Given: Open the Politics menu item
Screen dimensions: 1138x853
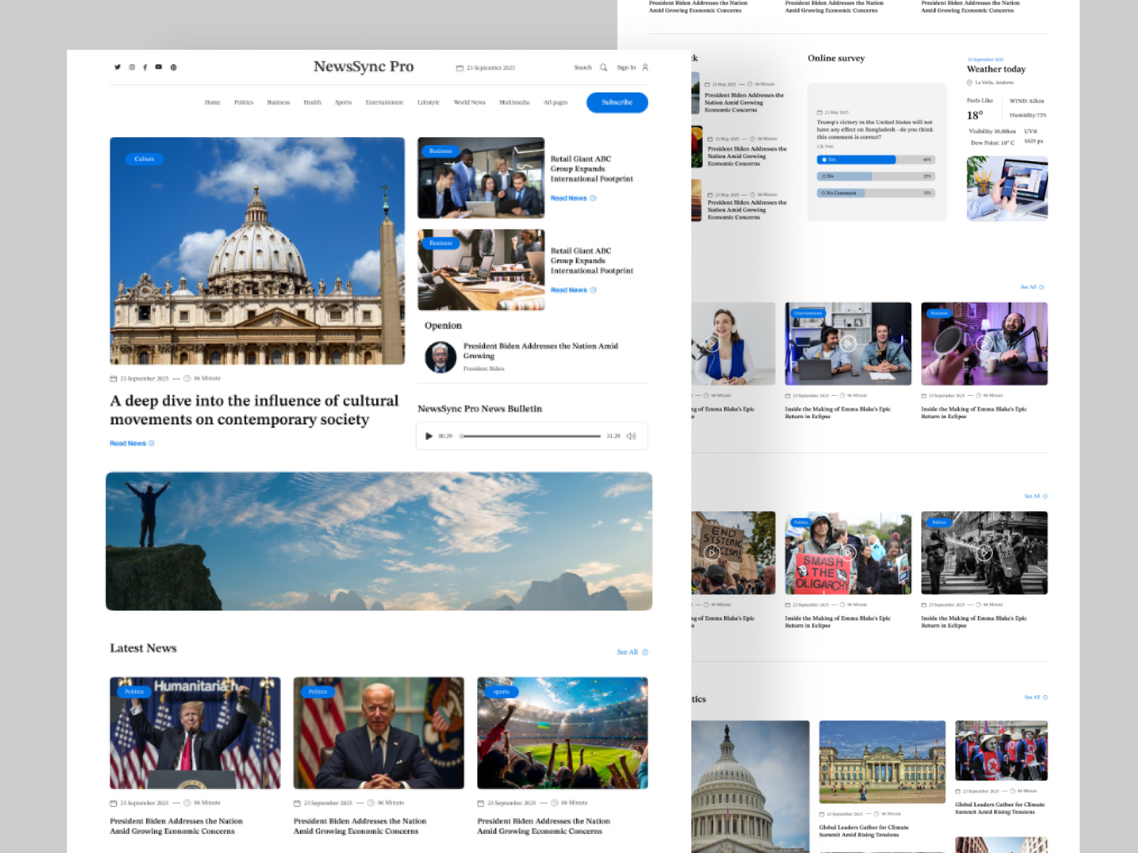Looking at the screenshot, I should tap(244, 102).
